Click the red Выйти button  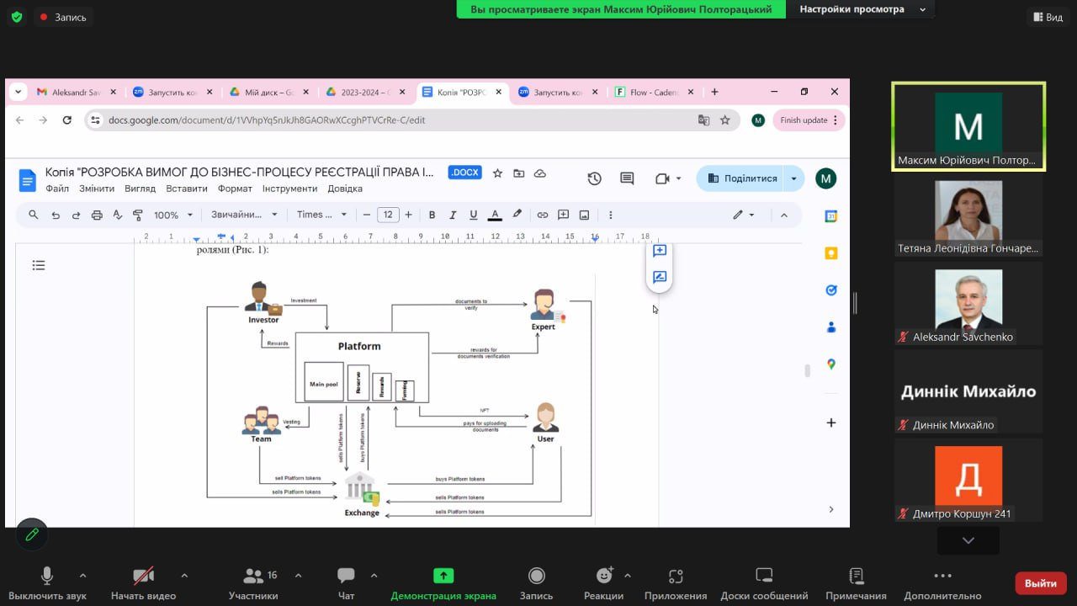tap(1041, 583)
